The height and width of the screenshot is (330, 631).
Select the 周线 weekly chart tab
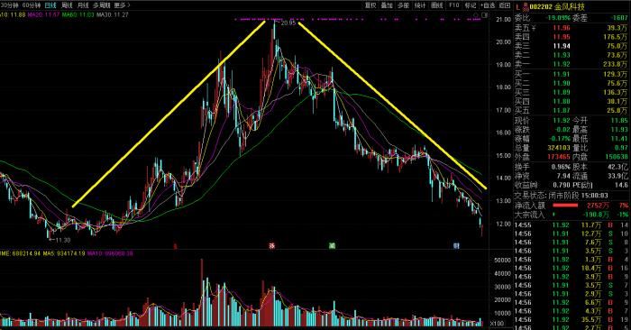[67, 5]
